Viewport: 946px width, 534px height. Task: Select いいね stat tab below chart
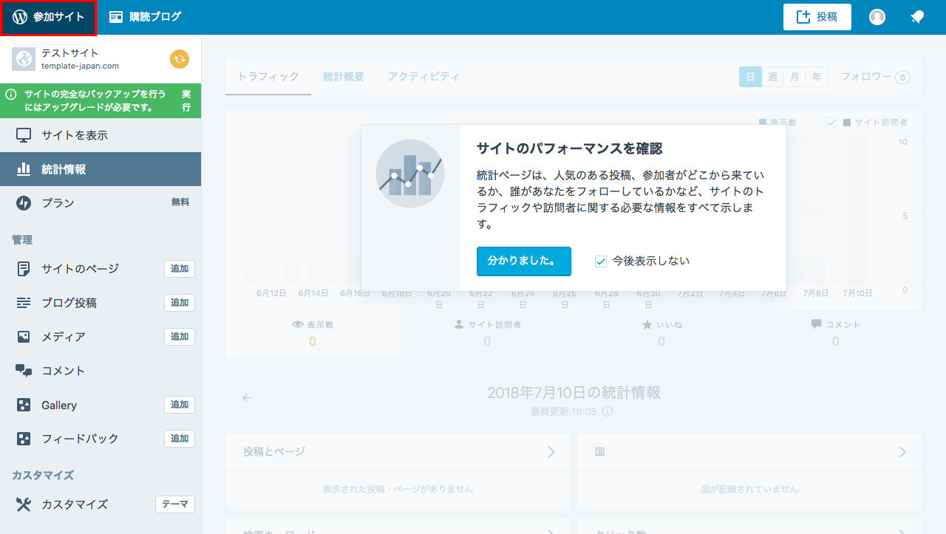pos(661,334)
